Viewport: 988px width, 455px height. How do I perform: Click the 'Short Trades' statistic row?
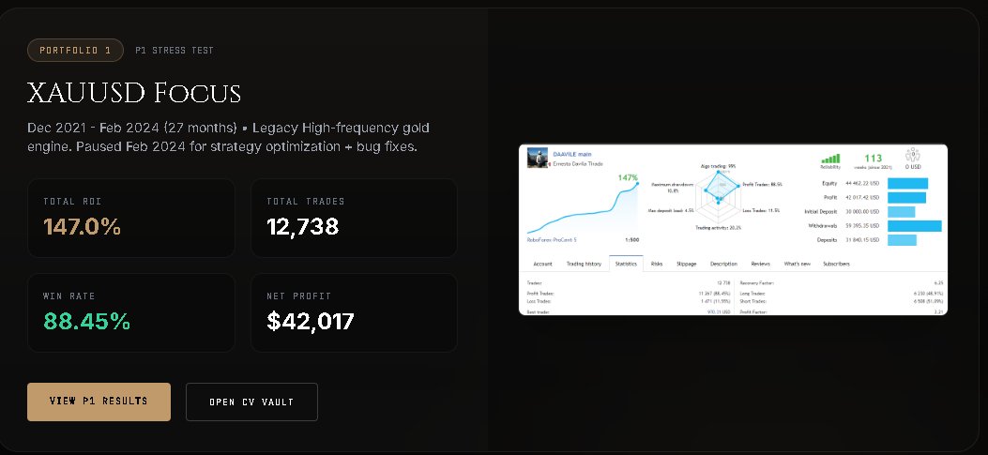(x=842, y=301)
